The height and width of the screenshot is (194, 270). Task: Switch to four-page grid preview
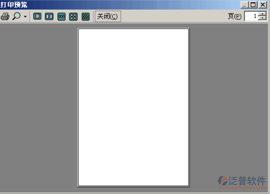(x=73, y=17)
